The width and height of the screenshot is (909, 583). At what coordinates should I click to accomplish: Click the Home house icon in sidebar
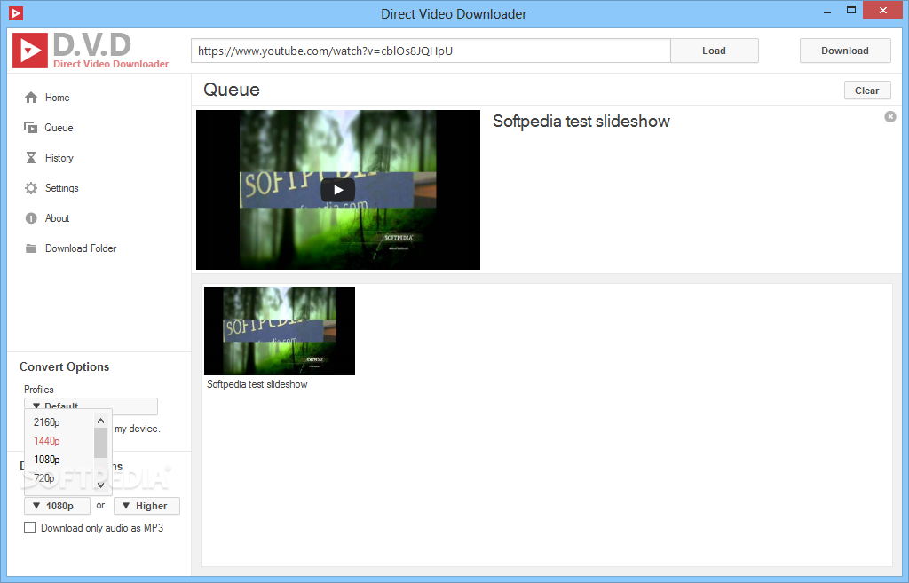31,98
